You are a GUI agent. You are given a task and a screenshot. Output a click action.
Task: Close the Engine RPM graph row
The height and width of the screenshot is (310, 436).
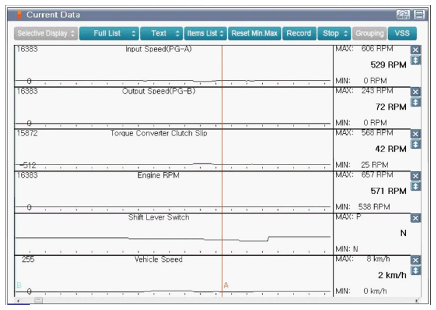tap(416, 176)
